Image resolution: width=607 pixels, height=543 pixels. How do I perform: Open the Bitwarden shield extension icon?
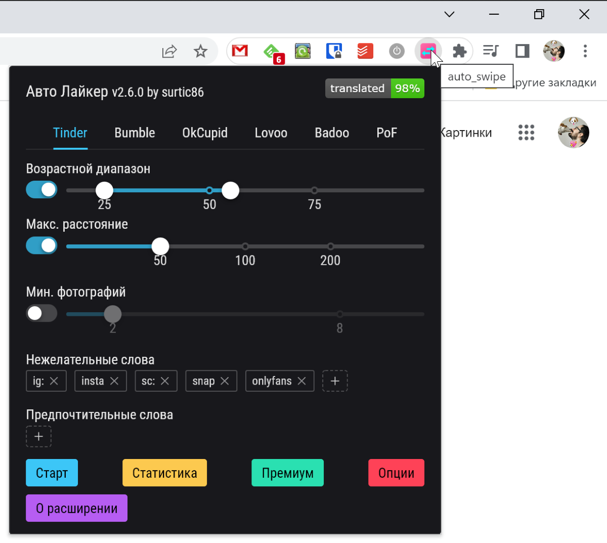click(334, 51)
